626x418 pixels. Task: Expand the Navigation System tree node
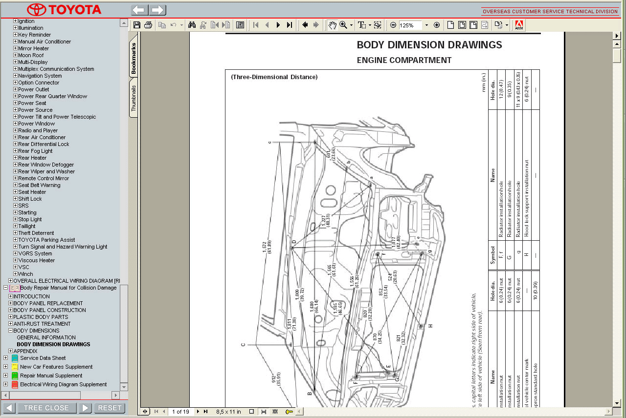click(x=15, y=76)
